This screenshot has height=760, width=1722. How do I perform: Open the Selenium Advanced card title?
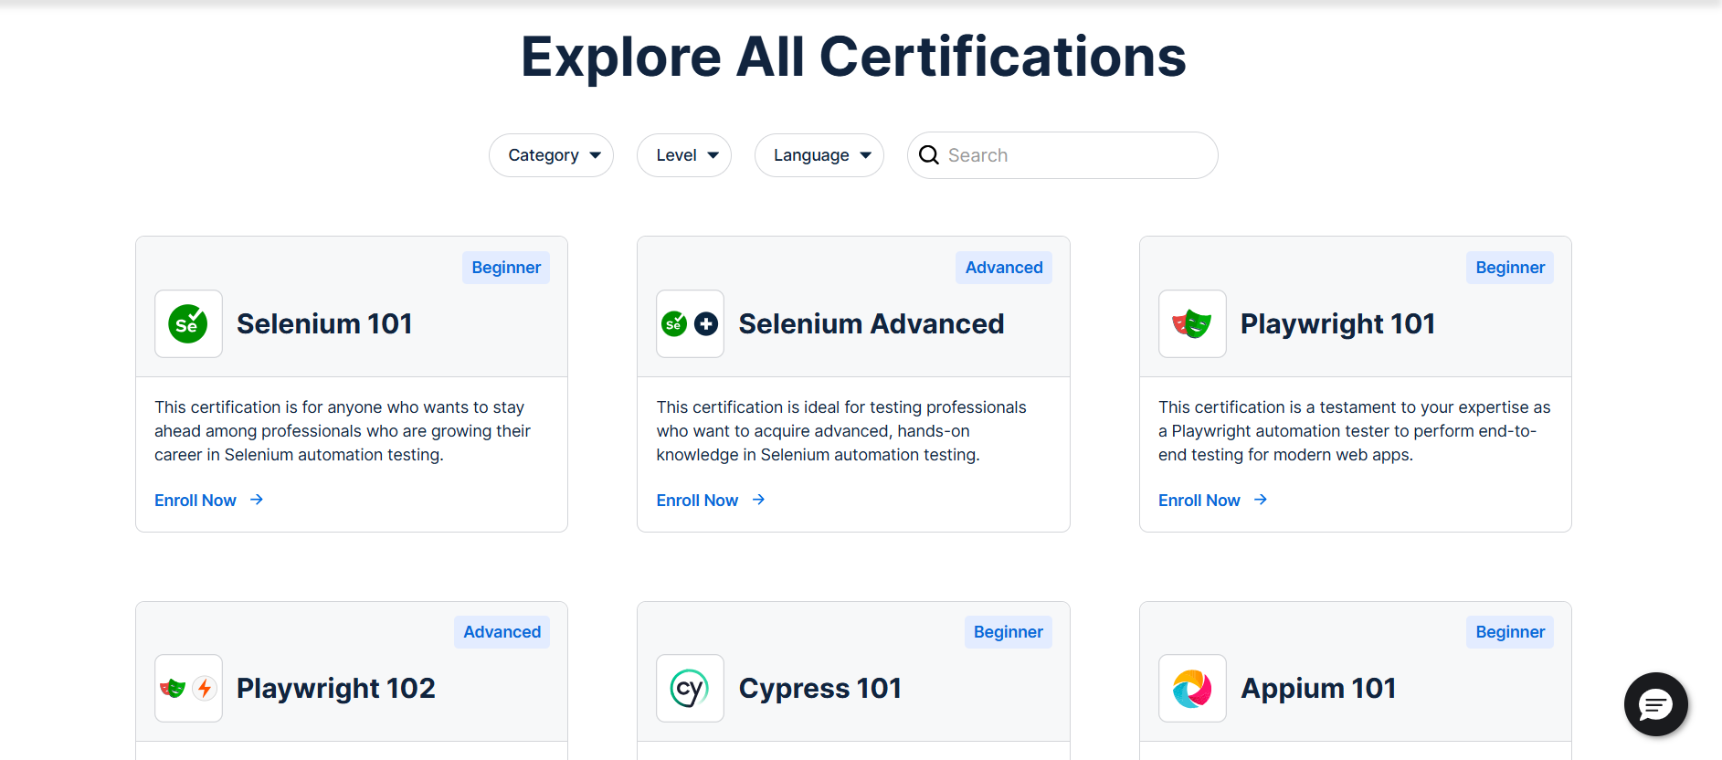[872, 323]
